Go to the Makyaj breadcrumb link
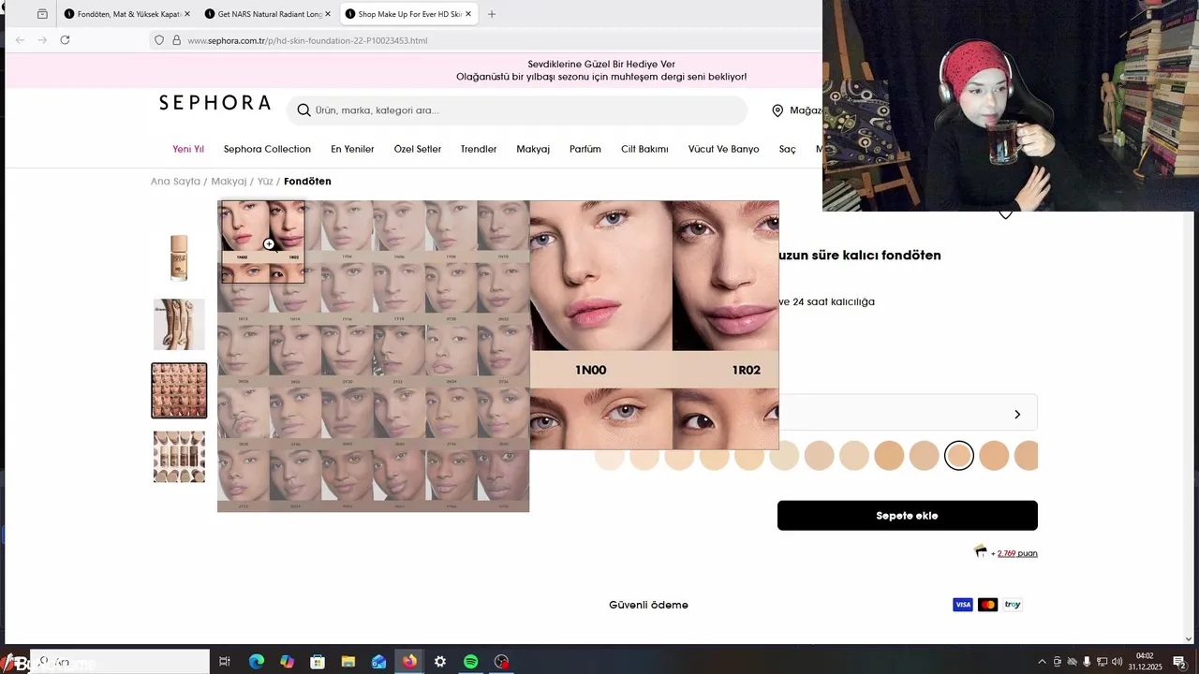1199x674 pixels. click(x=229, y=182)
